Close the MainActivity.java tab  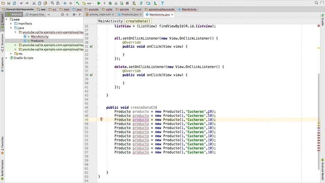point(172,15)
